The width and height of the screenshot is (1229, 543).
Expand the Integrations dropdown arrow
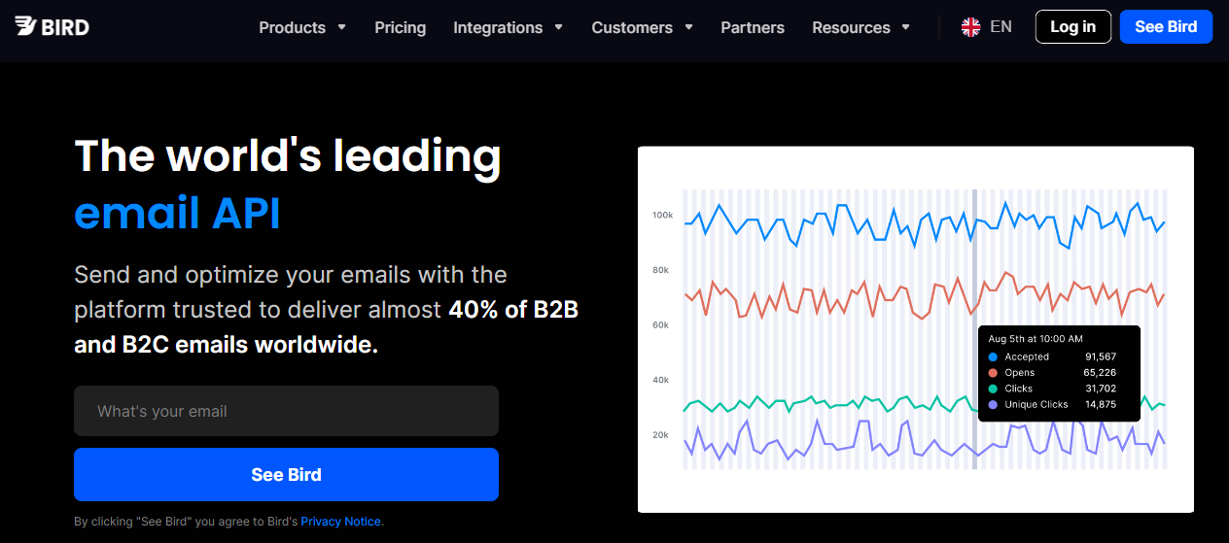tap(559, 27)
